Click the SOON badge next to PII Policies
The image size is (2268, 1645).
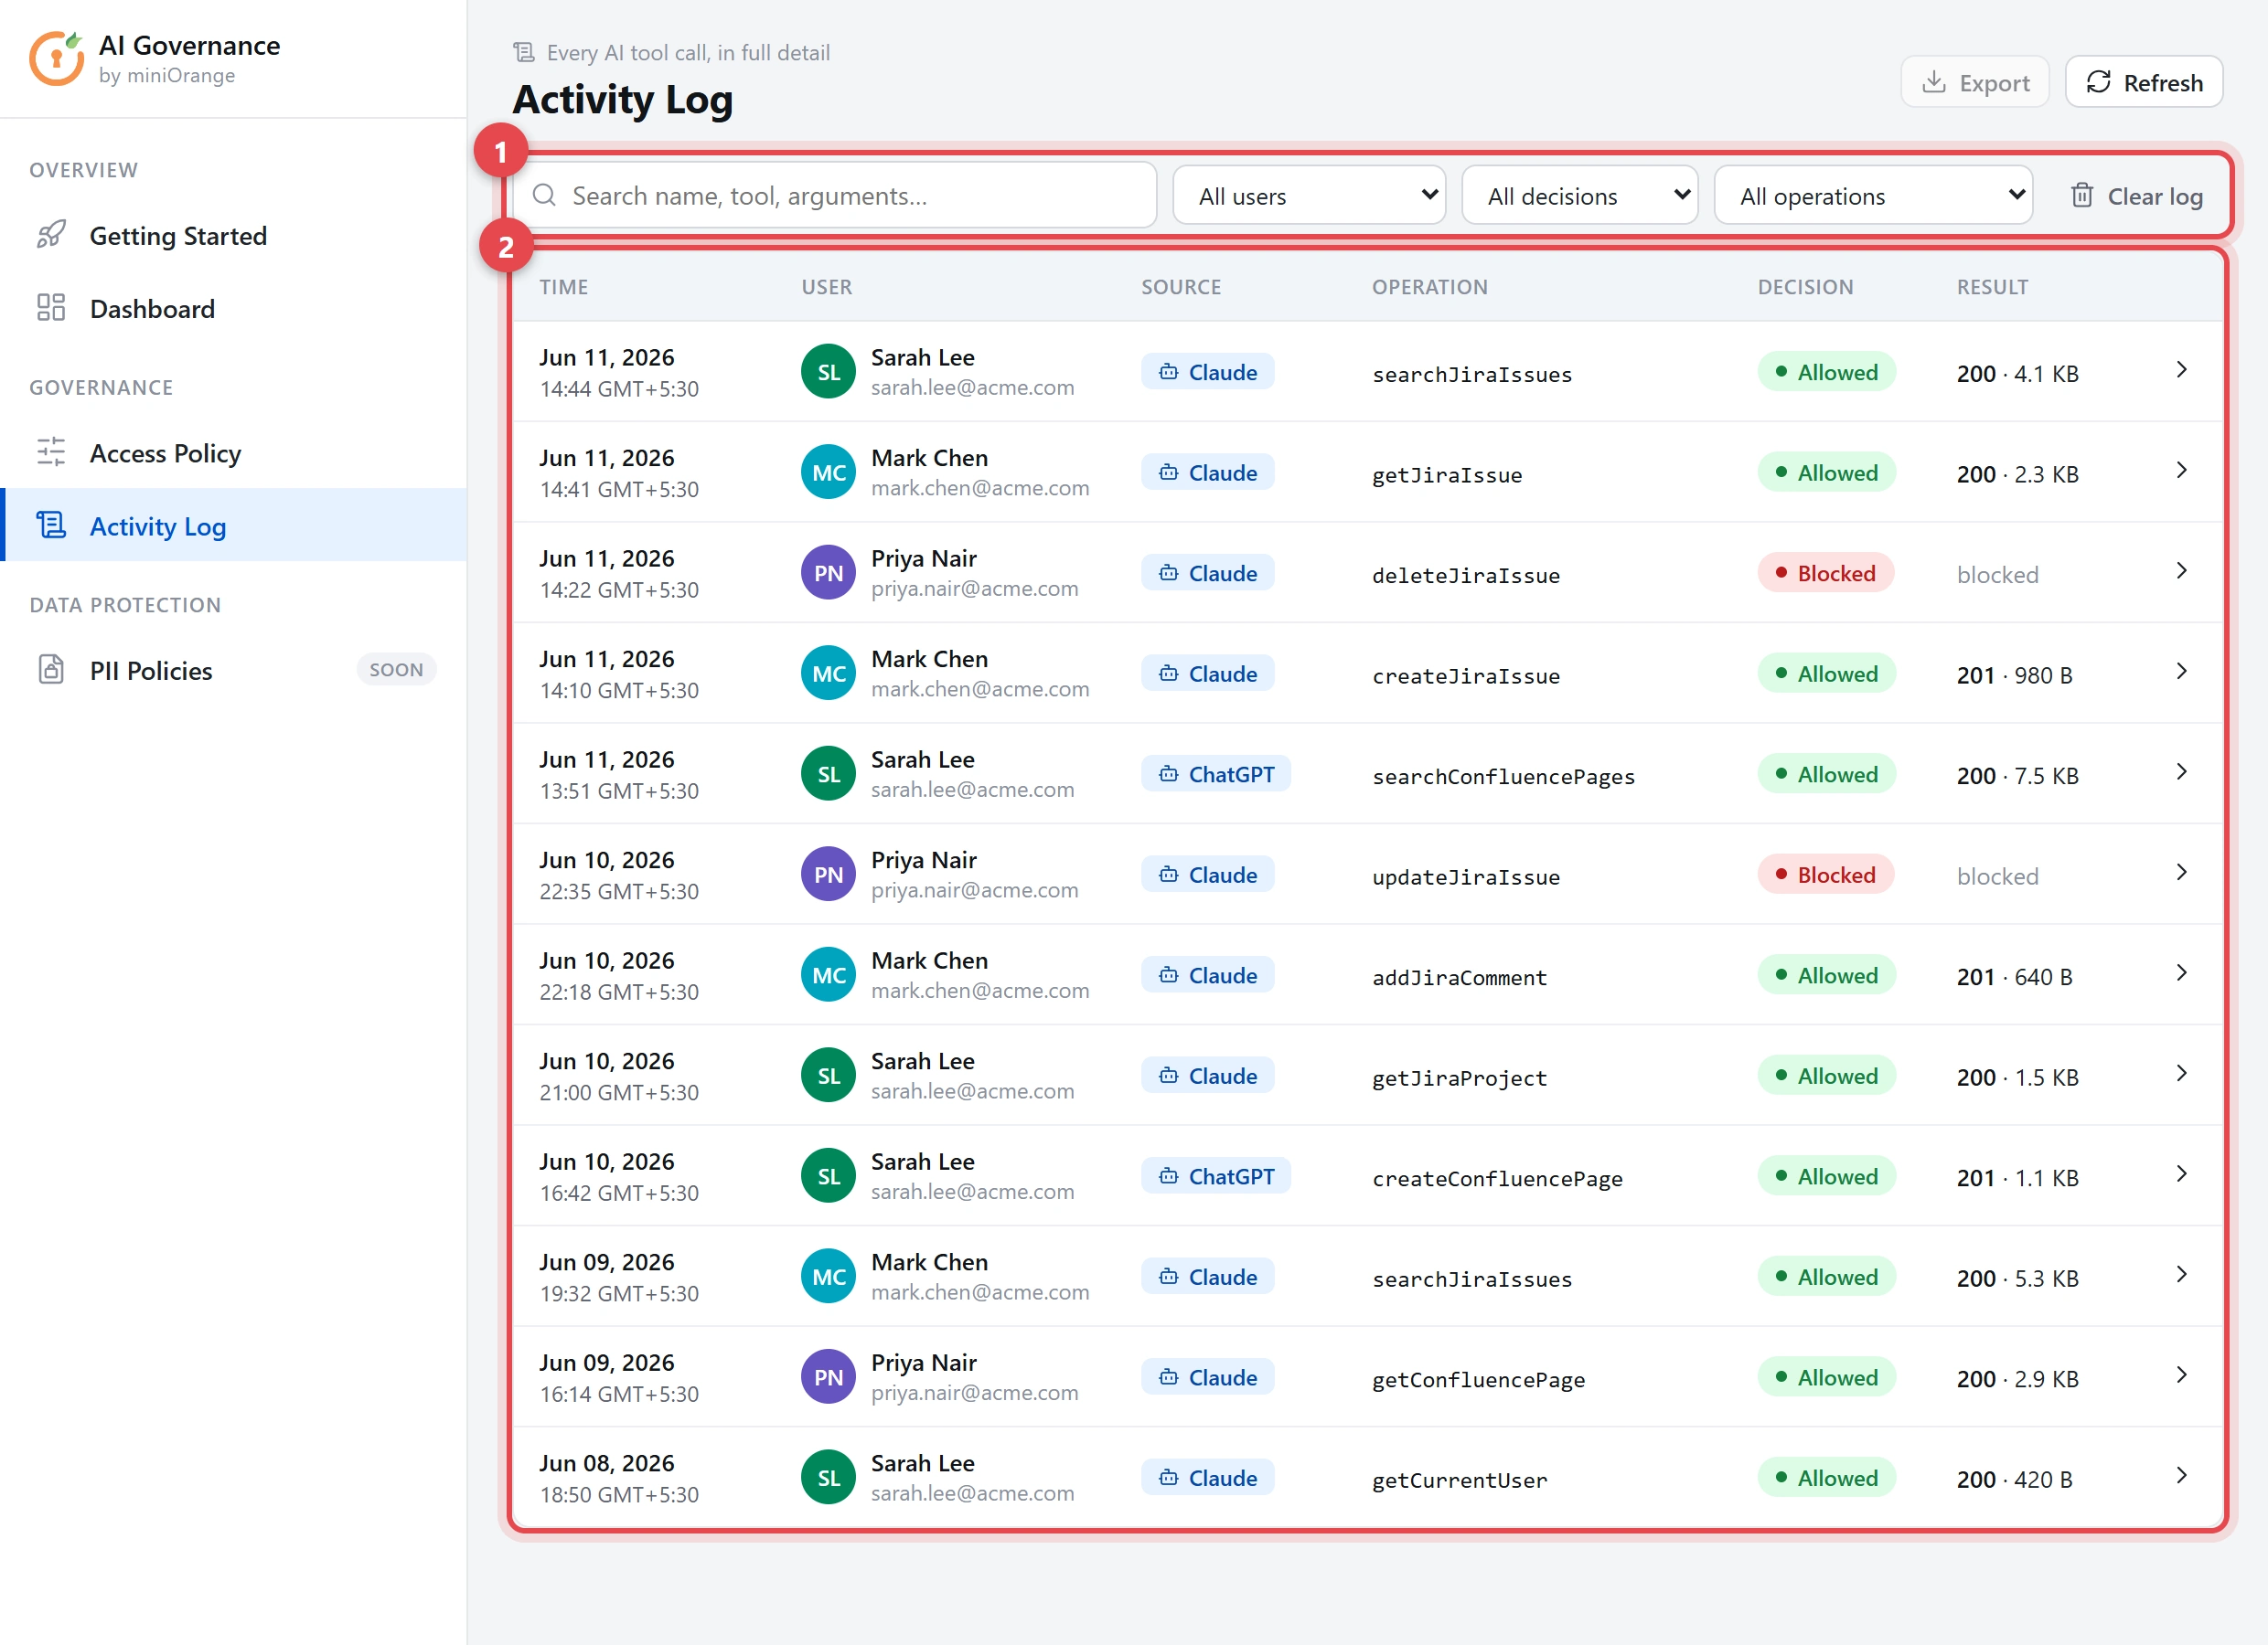tap(396, 670)
